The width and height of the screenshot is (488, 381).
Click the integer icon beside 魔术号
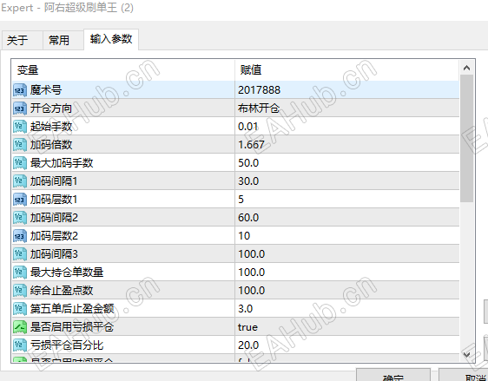point(20,90)
